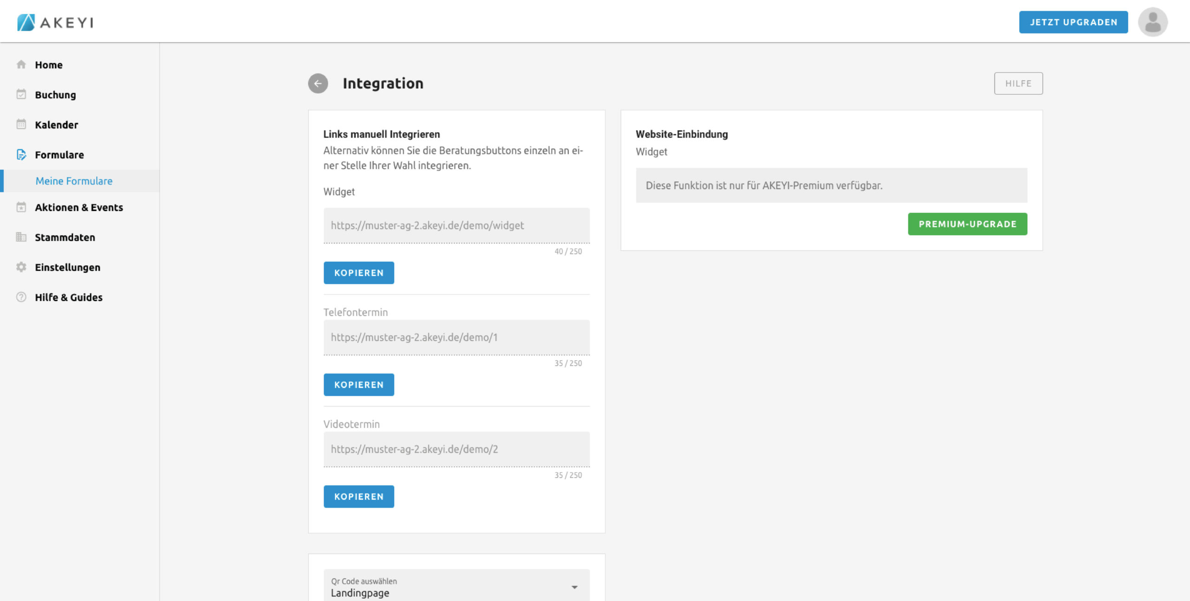Click the Kalender icon in sidebar

coord(21,125)
